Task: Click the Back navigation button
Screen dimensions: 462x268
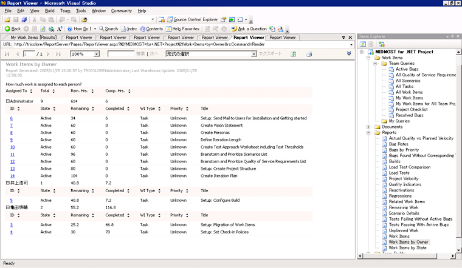Action: point(13,28)
